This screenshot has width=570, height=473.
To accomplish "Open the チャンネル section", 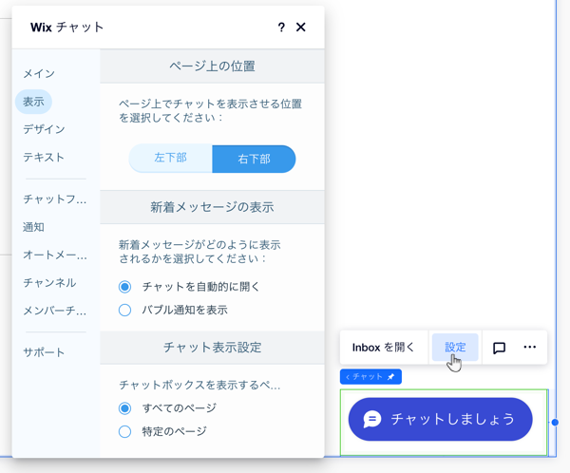I will pos(49,283).
